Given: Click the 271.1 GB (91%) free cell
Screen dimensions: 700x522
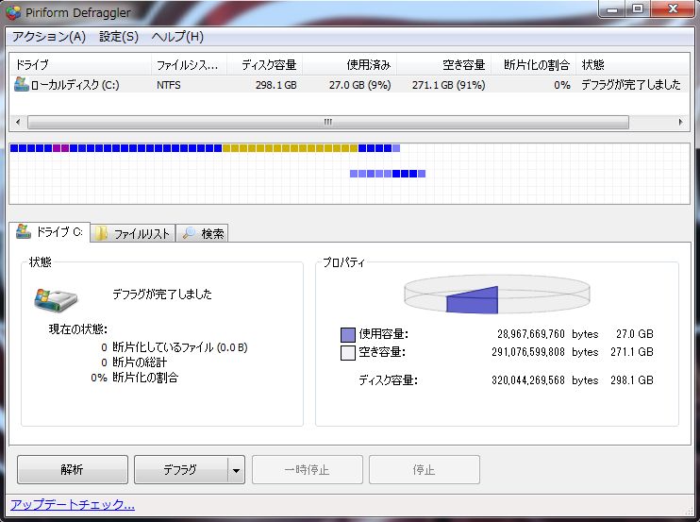Looking at the screenshot, I should (449, 85).
